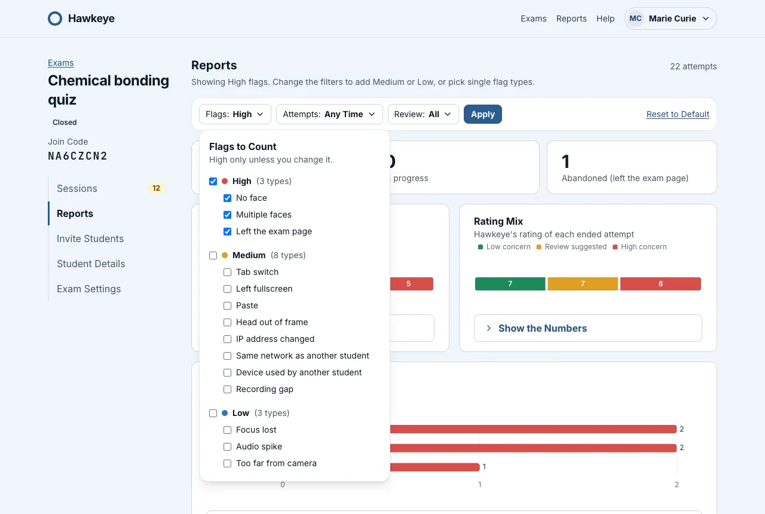Open Student Details in the sidebar
Image resolution: width=765 pixels, height=514 pixels.
(109, 264)
